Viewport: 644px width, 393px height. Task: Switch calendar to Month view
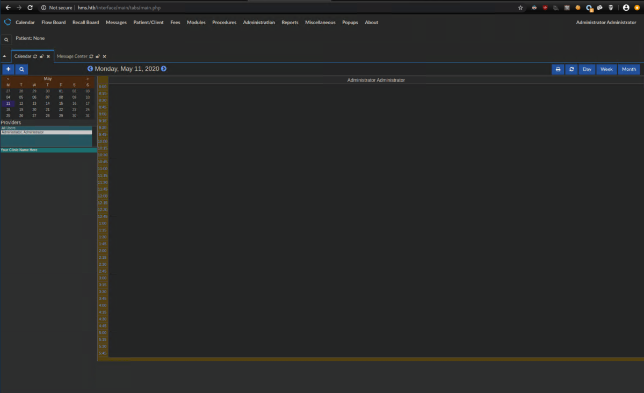tap(628, 69)
